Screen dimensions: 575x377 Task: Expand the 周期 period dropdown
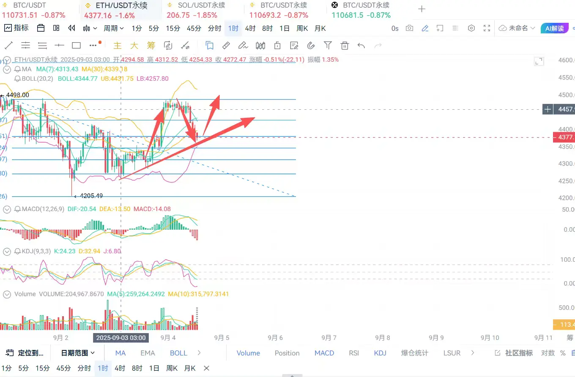click(x=114, y=28)
